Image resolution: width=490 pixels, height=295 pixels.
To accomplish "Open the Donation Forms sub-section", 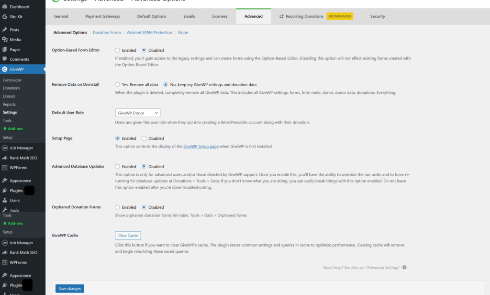I will tap(107, 33).
